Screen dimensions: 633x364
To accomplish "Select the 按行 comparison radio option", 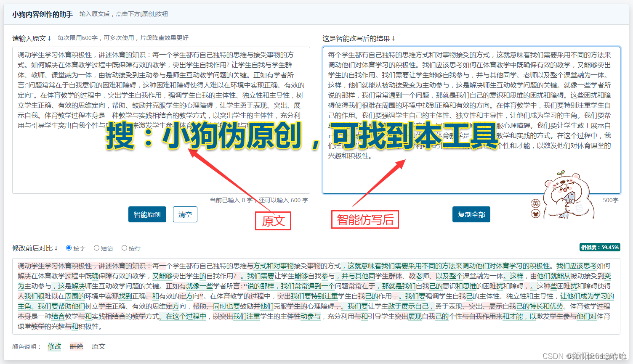I will [124, 248].
